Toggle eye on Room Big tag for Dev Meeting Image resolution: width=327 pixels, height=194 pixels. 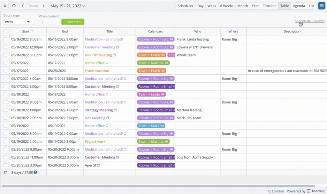(171, 118)
